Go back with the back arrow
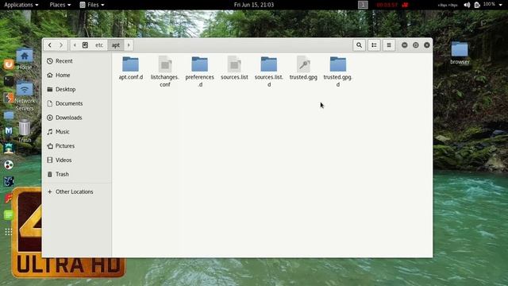The height and width of the screenshot is (286, 508). coord(49,45)
